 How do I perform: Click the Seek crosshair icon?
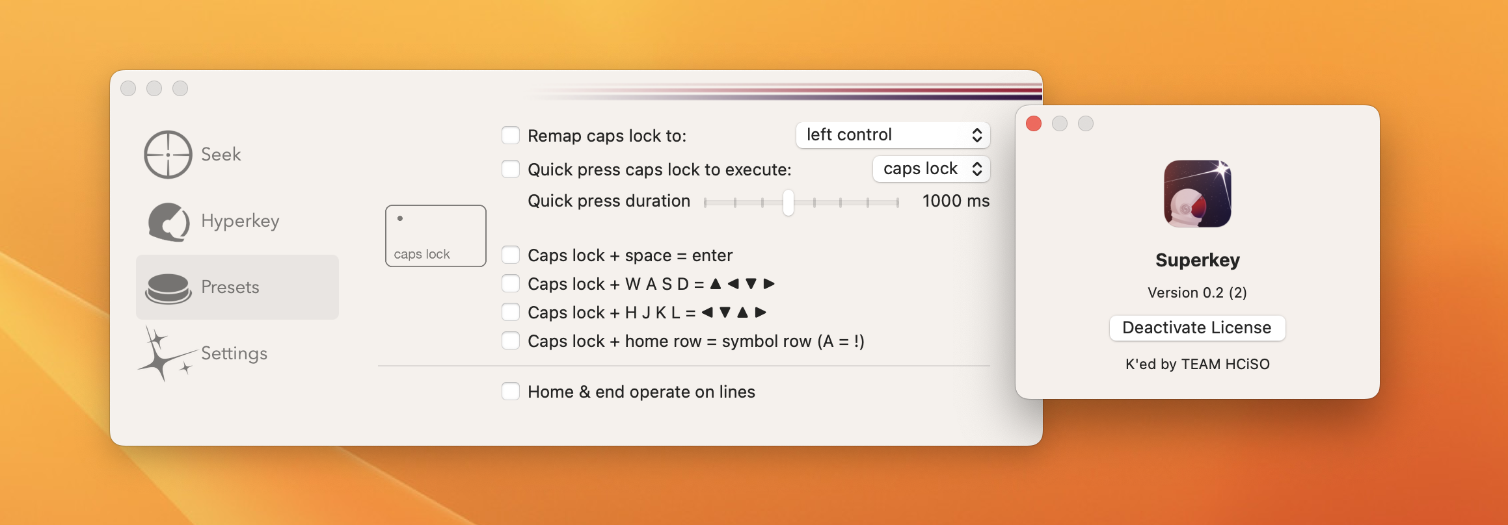pyautogui.click(x=168, y=155)
